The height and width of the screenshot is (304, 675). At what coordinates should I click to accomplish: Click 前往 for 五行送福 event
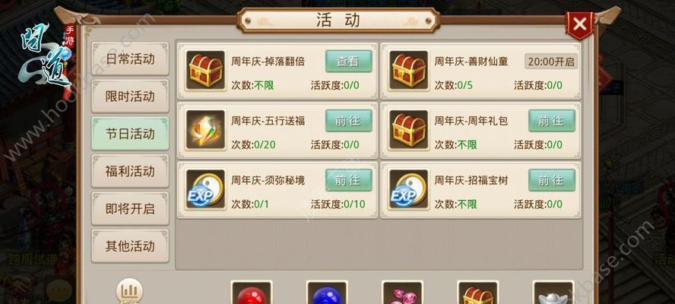click(349, 121)
